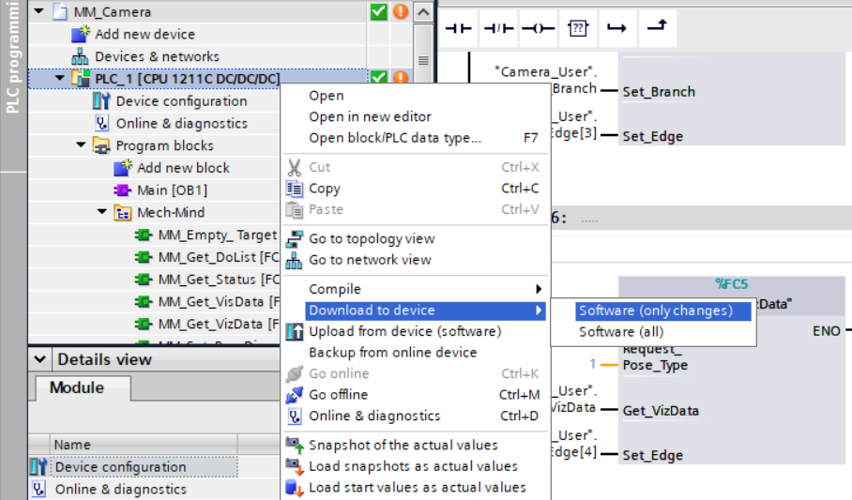
Task: Click the close branch toolbar icon
Action: pyautogui.click(x=657, y=28)
